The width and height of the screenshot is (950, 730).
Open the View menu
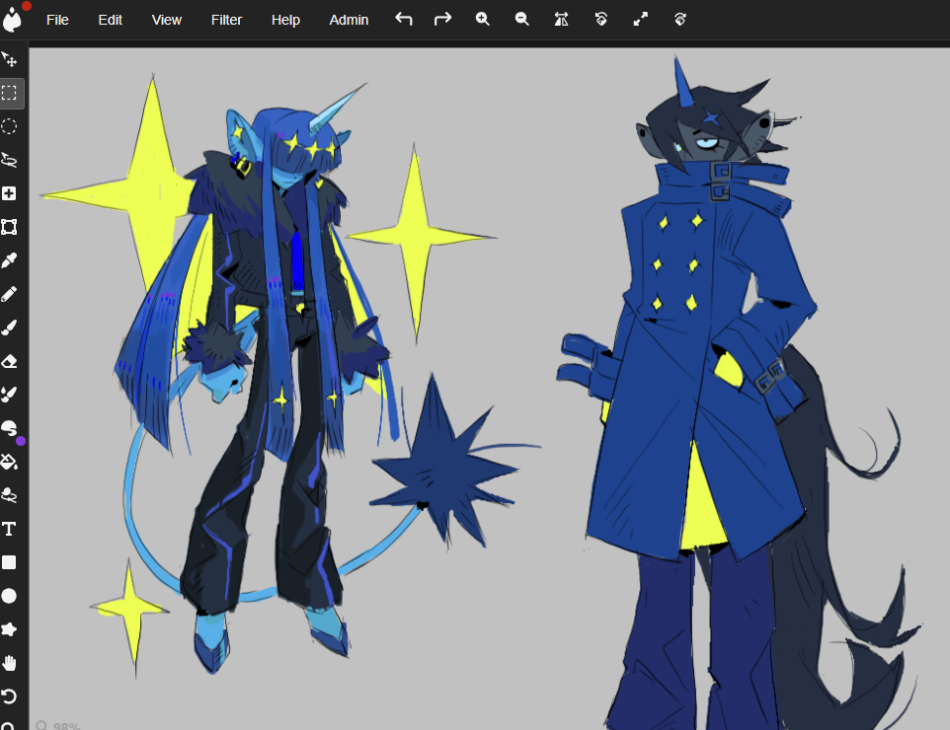167,20
